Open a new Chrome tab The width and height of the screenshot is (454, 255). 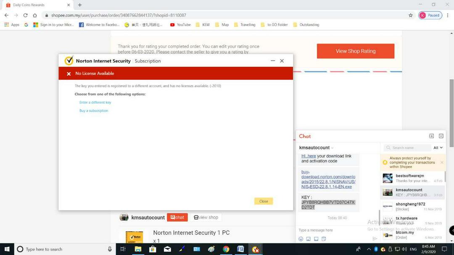pos(79,5)
